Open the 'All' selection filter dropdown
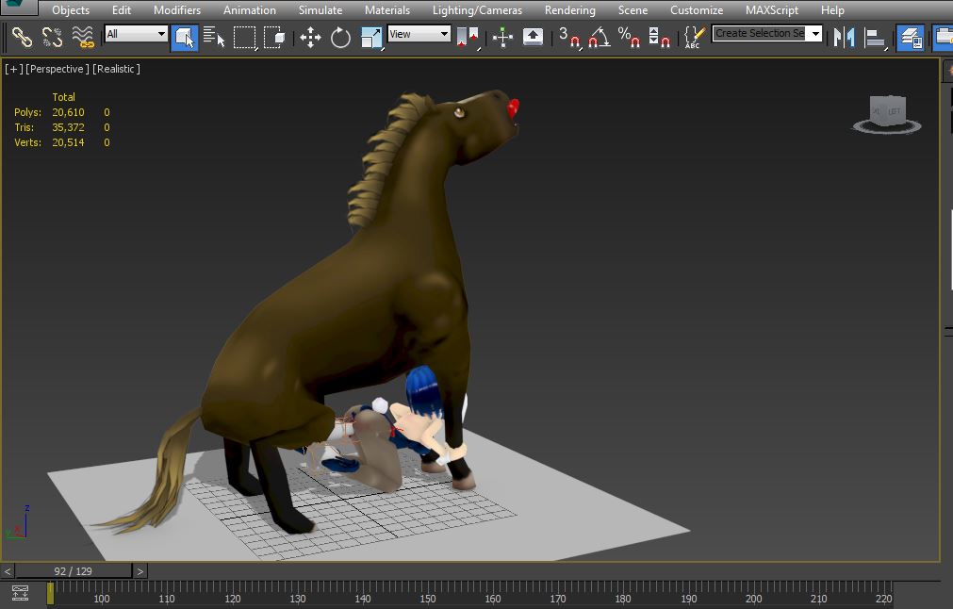This screenshot has height=609, width=953. [136, 34]
